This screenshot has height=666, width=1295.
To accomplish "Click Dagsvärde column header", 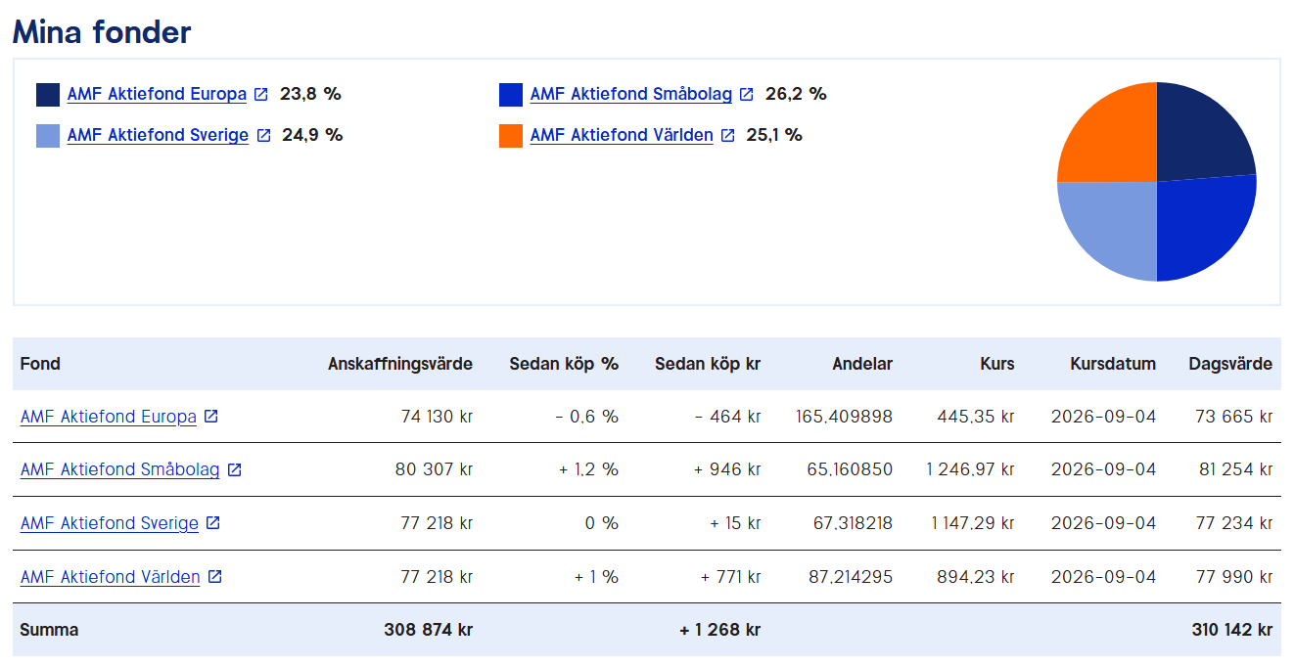I will (1230, 364).
